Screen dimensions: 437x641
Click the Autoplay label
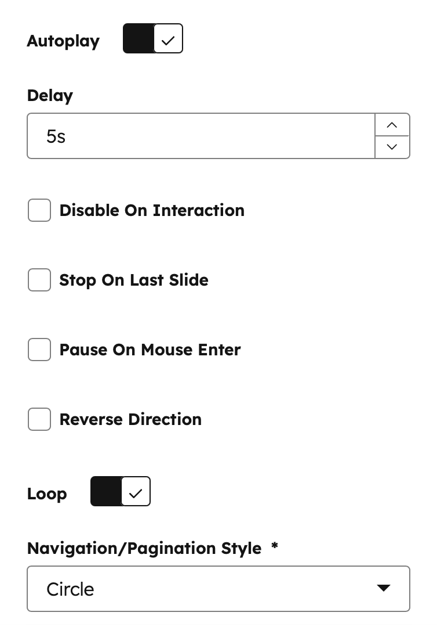pyautogui.click(x=63, y=41)
